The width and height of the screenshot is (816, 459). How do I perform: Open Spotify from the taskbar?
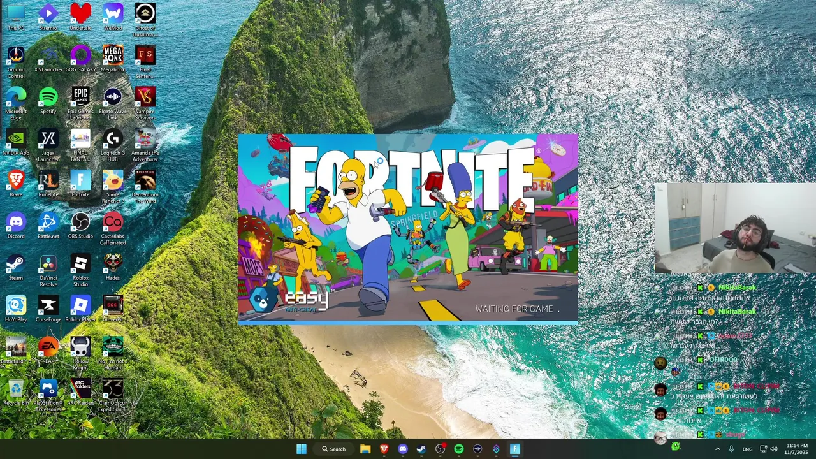click(x=458, y=449)
